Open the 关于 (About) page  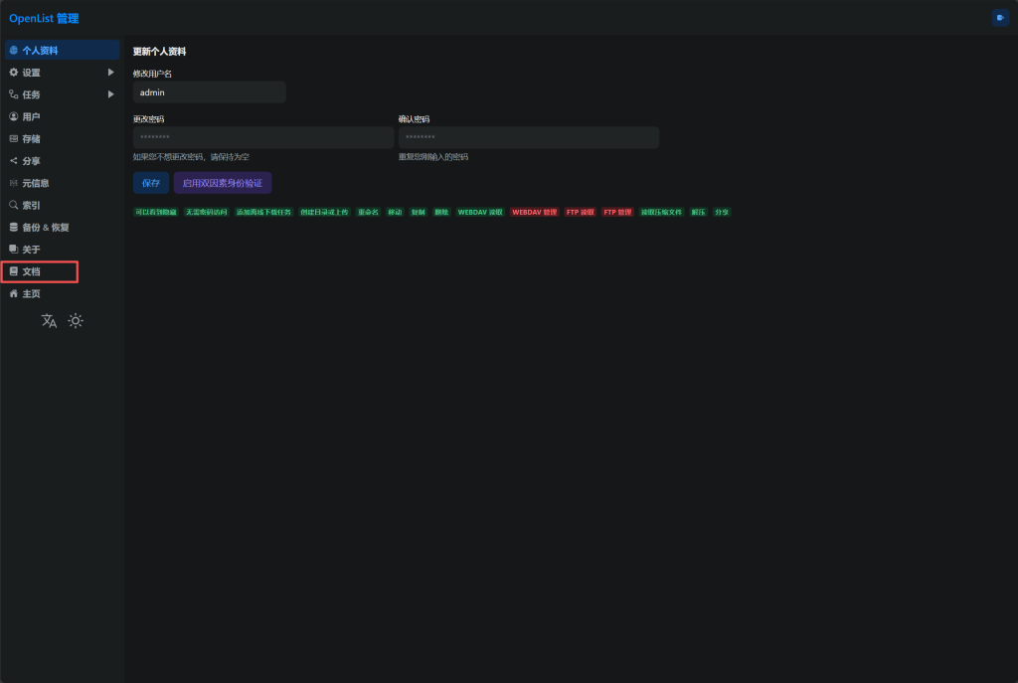(x=32, y=250)
